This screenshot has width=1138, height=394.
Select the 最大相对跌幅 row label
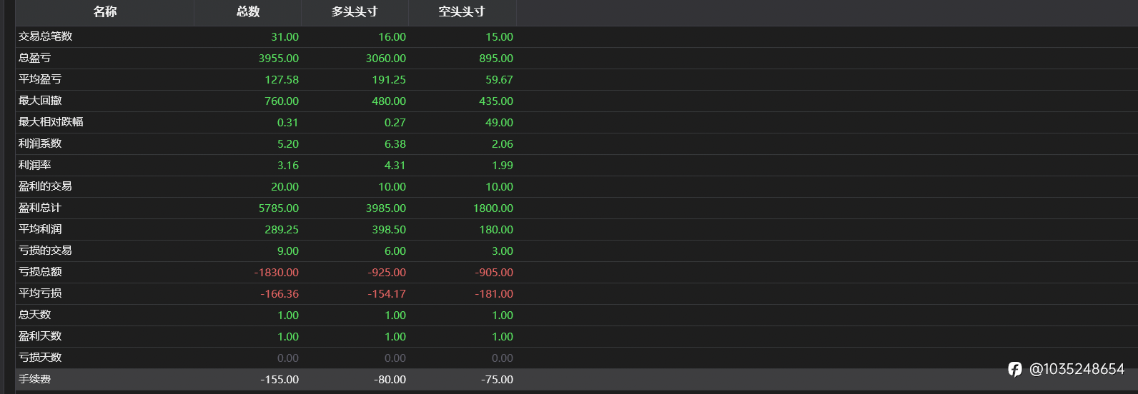[51, 122]
